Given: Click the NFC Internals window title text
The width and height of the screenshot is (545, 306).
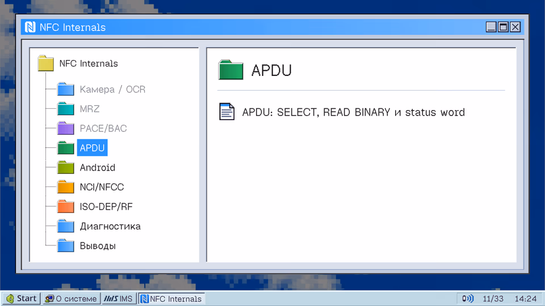Looking at the screenshot, I should 73,27.
